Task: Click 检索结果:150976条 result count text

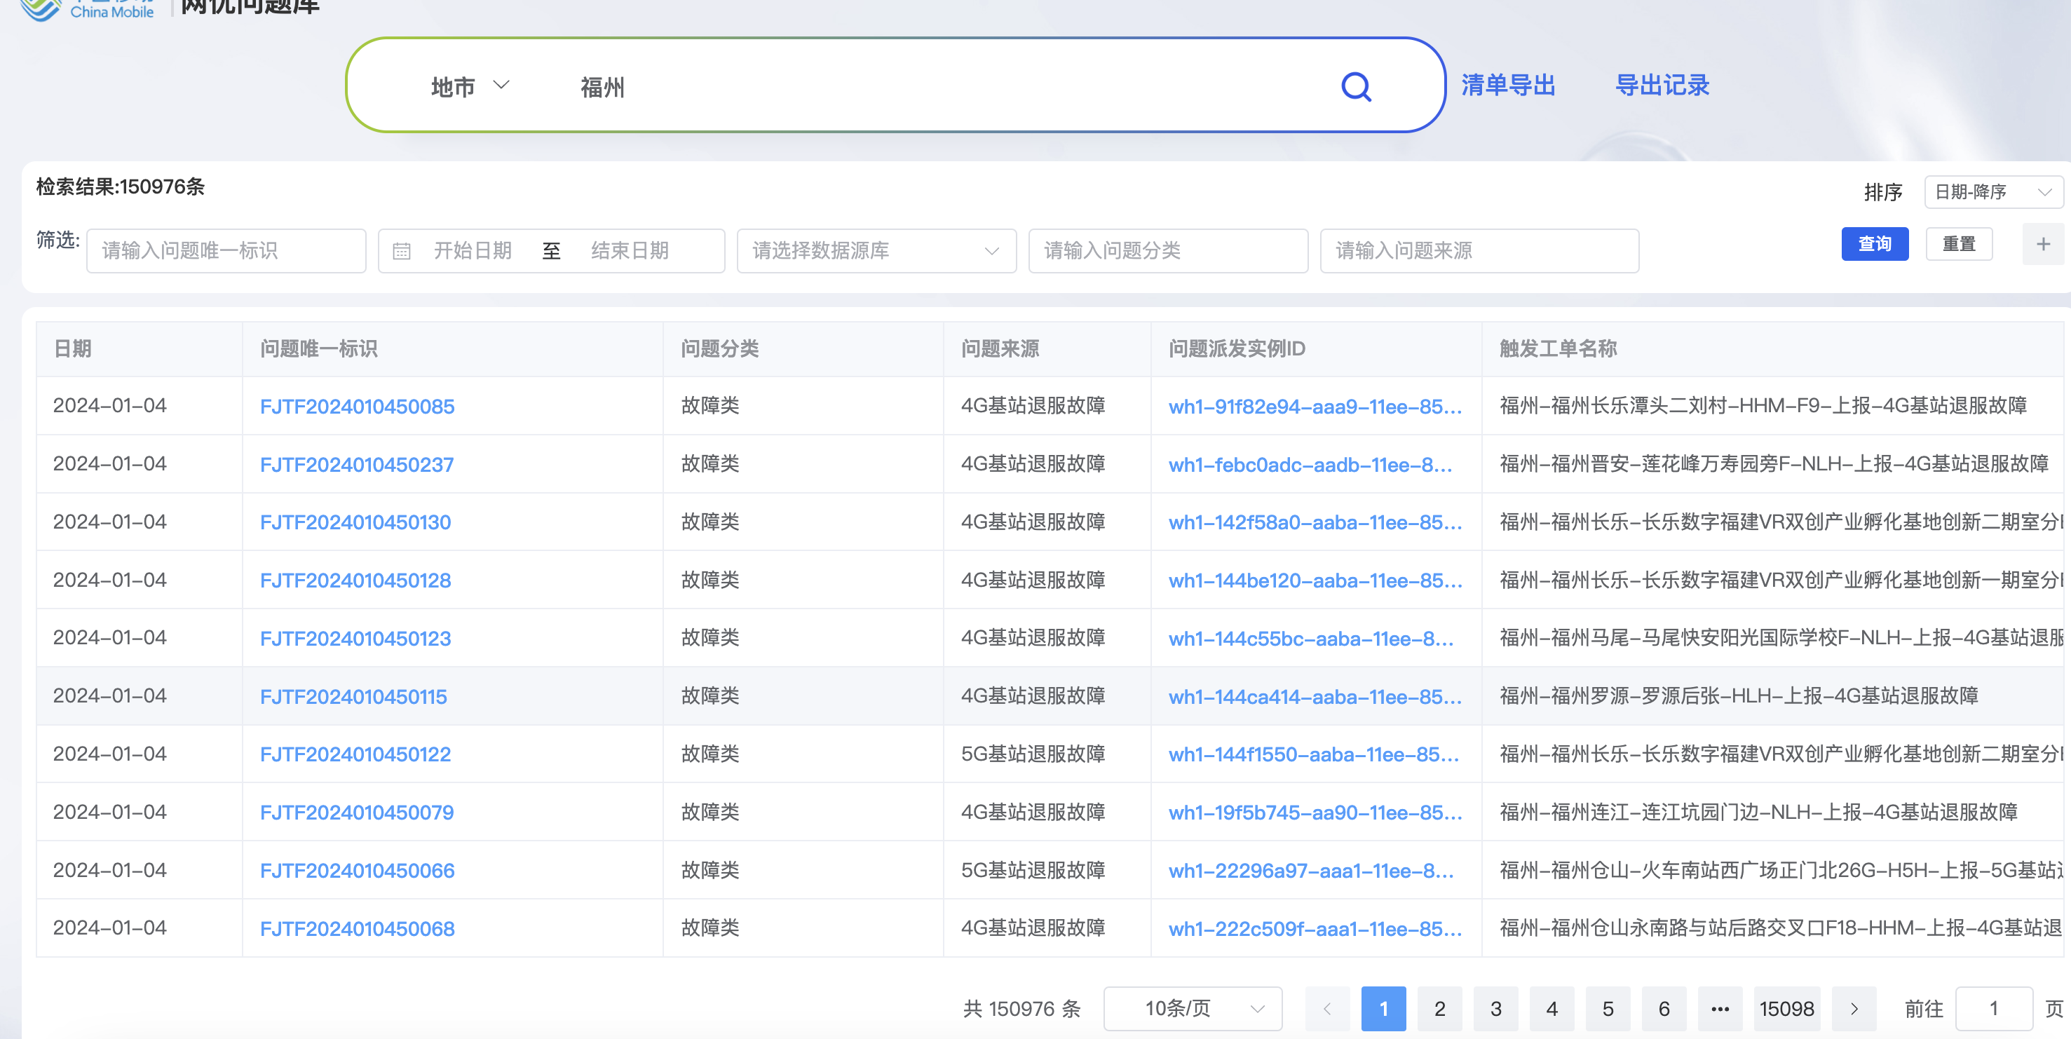Action: pyautogui.click(x=121, y=186)
